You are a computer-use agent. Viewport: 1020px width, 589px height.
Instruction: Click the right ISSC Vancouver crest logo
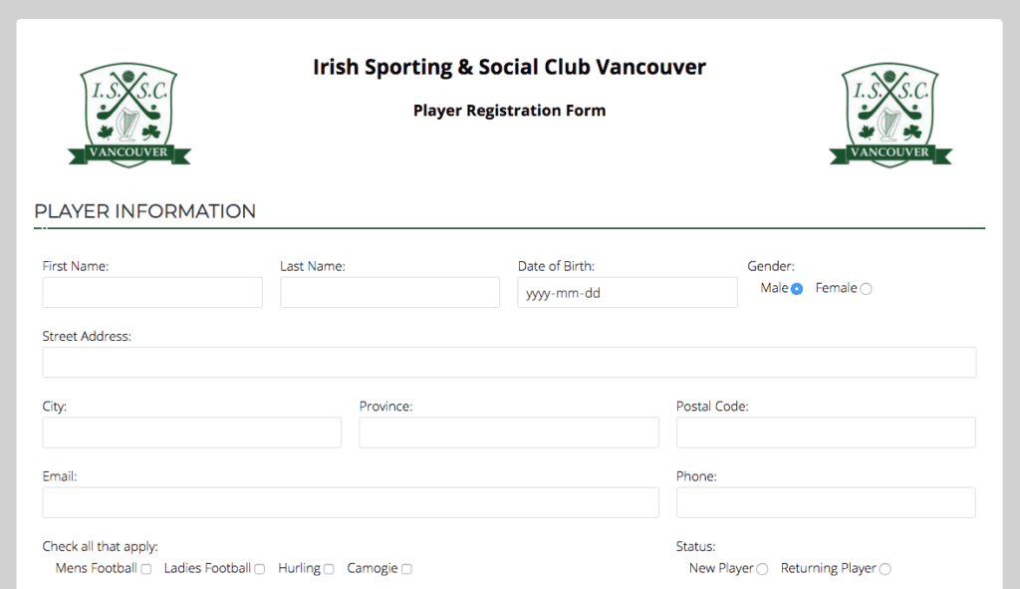tap(890, 115)
